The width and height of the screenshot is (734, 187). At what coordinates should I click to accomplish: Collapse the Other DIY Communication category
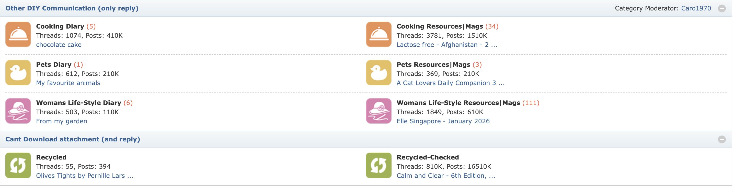pyautogui.click(x=722, y=8)
